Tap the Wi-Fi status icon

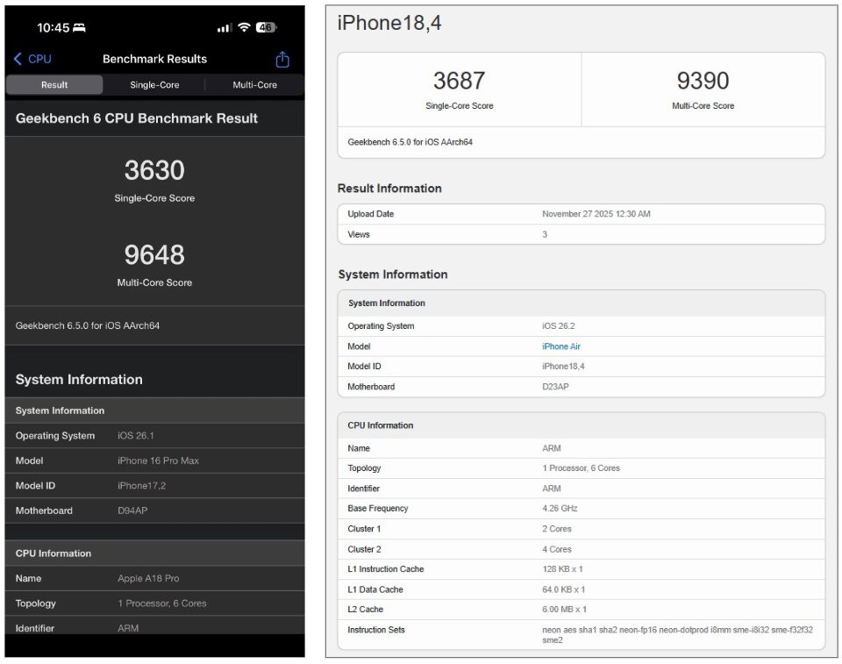pos(245,27)
